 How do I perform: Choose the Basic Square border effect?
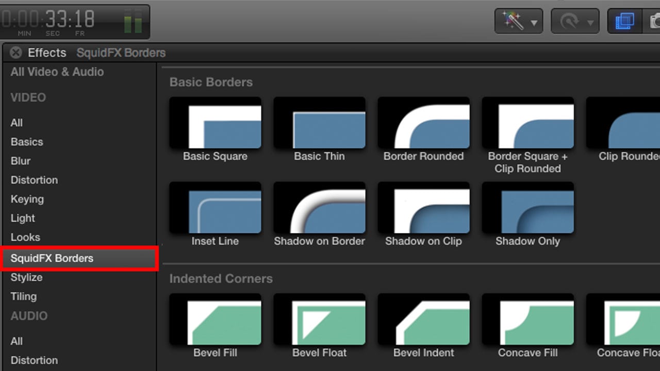215,129
